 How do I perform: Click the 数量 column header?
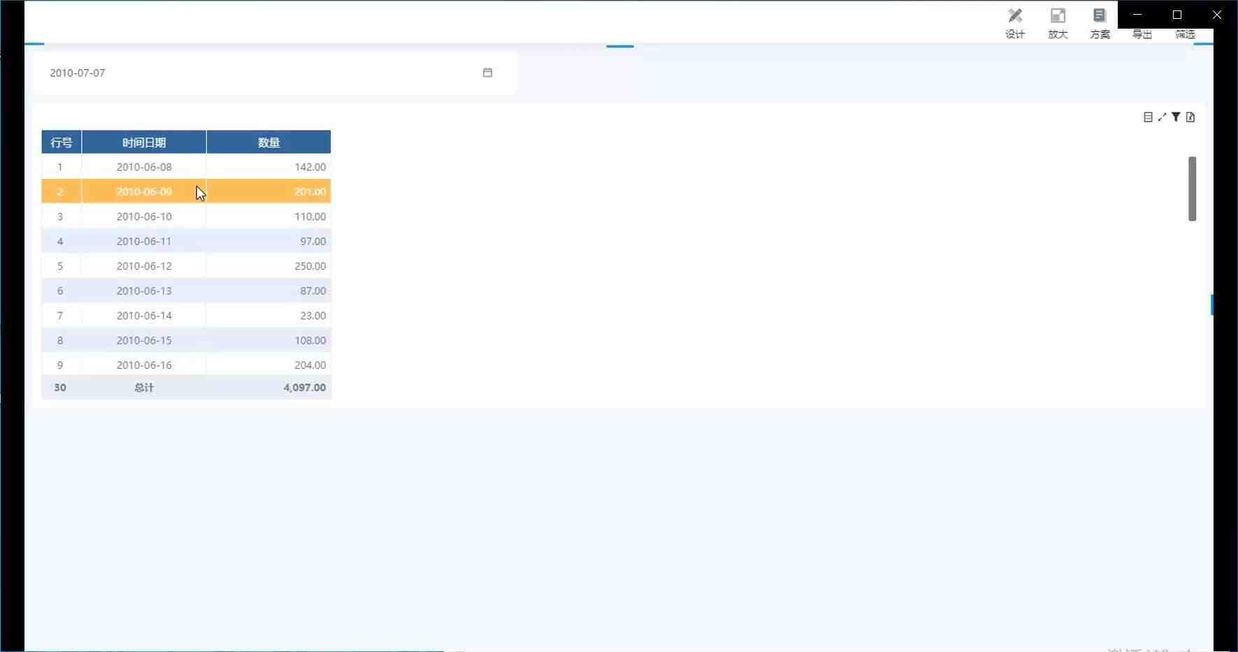pos(268,143)
